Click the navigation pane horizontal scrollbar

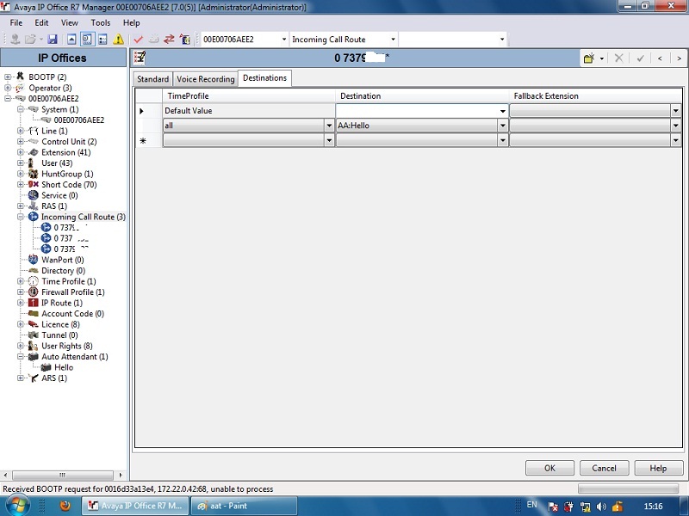[62, 475]
